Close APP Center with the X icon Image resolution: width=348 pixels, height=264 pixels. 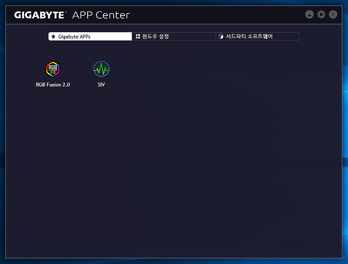click(x=333, y=14)
